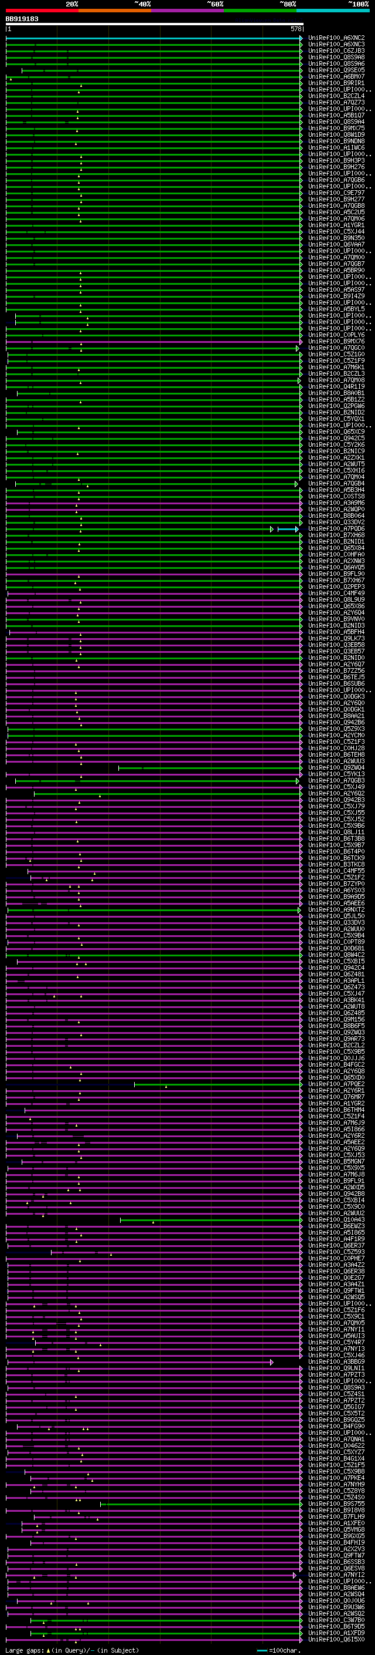Screen dimensions: 375x1655
Task: Select the UniRef100_A9NXT2 label
Action: [336, 910]
